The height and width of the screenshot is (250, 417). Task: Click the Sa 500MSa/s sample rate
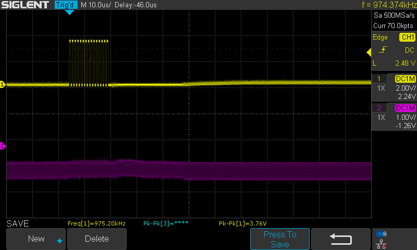click(394, 15)
